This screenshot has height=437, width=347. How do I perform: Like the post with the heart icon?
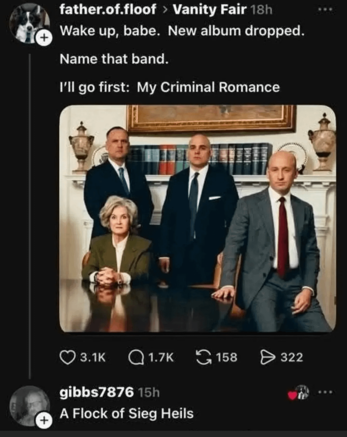click(x=67, y=358)
